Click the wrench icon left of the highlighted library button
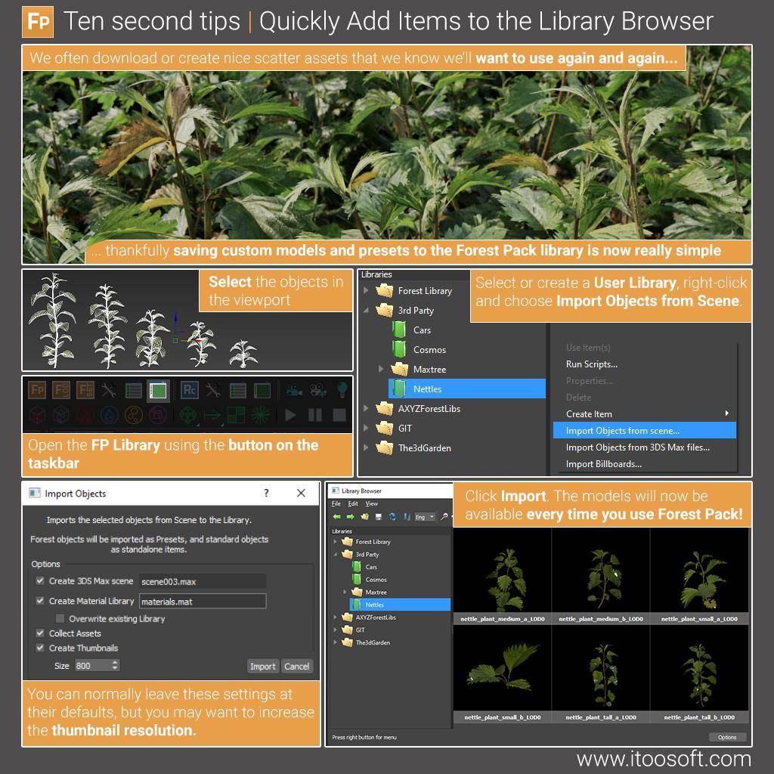 click(x=109, y=390)
